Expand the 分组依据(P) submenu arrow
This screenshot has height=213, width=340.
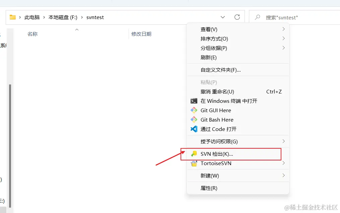283,48
